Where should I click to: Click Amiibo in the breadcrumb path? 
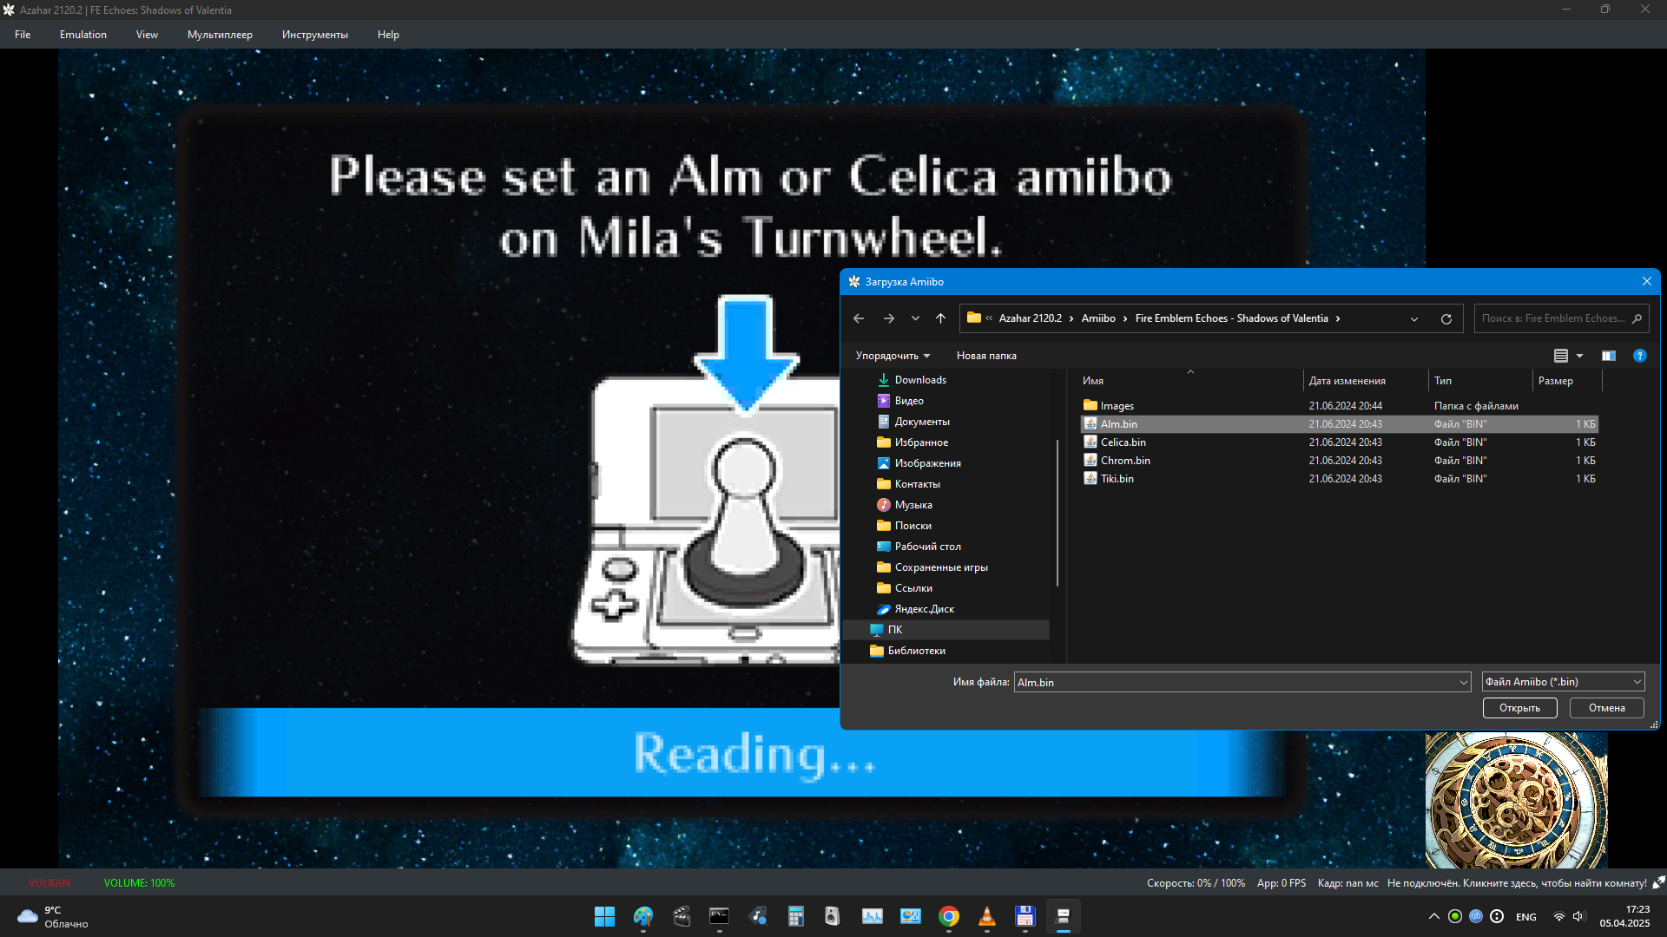pos(1098,318)
